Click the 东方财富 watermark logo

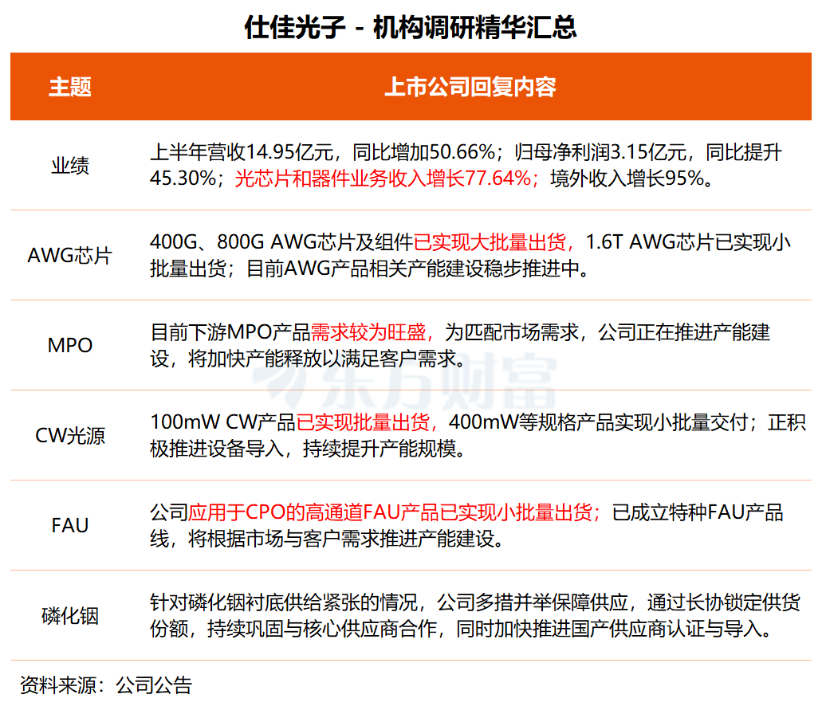tap(405, 382)
